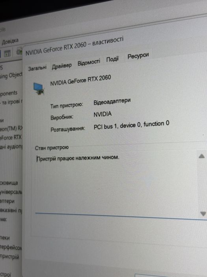Click the properties toolbar icon in Device Manager
This screenshot has height=277, width=207.
7,53
